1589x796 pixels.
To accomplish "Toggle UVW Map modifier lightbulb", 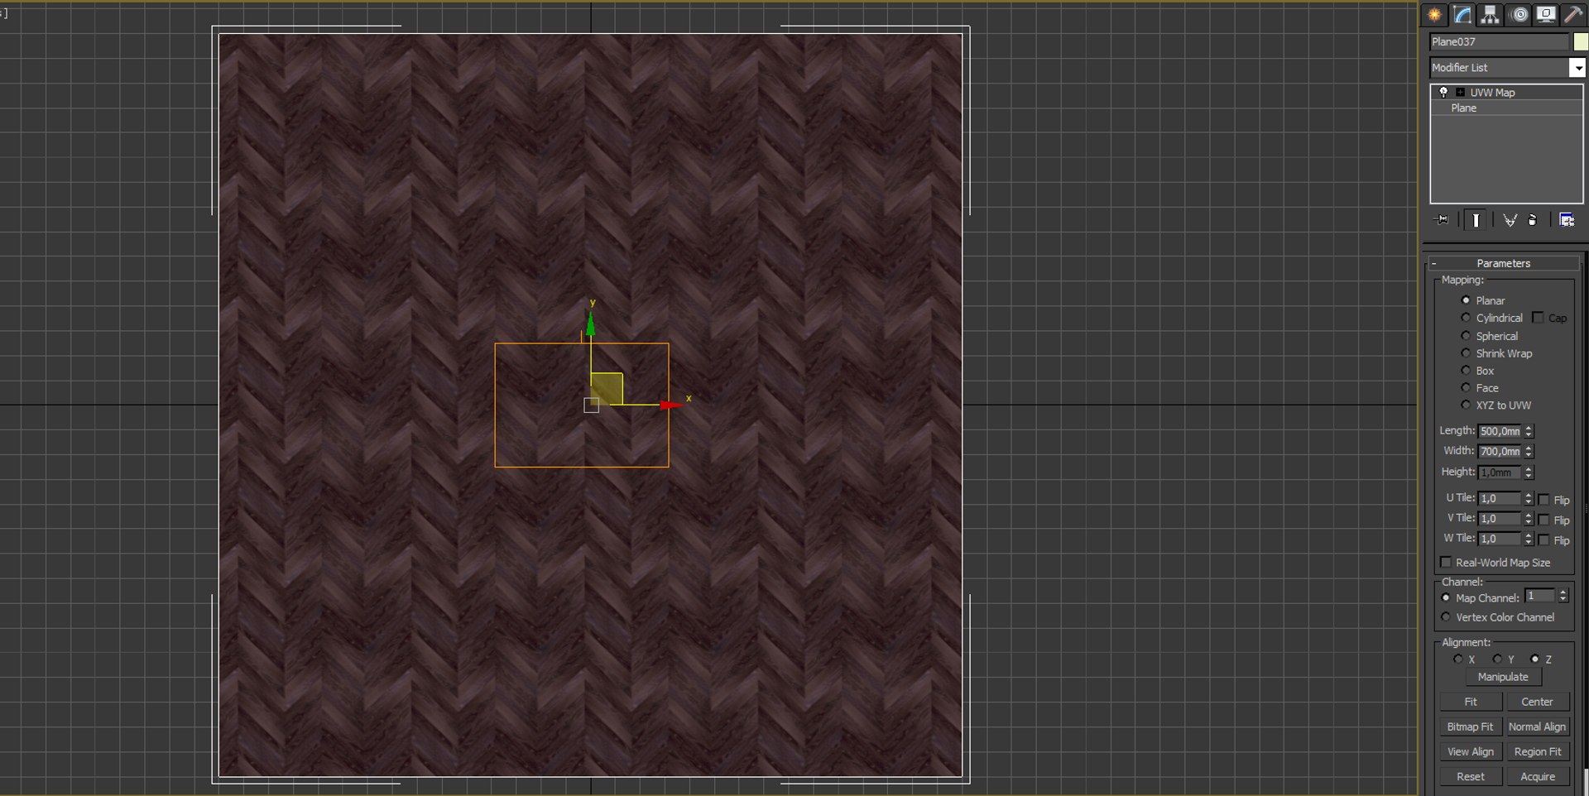I will pyautogui.click(x=1443, y=92).
